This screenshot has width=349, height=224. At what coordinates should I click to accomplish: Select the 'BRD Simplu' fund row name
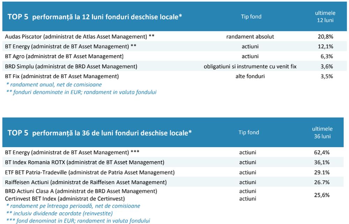[71, 66]
